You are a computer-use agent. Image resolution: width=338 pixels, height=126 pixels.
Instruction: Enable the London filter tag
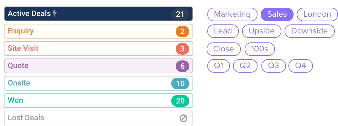[317, 14]
